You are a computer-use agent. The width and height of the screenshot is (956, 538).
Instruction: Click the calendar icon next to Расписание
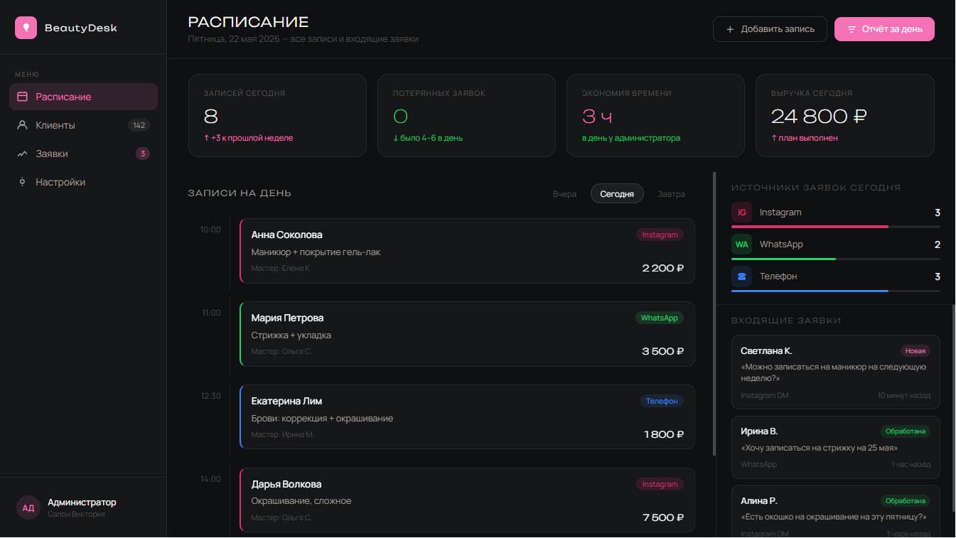click(x=22, y=97)
